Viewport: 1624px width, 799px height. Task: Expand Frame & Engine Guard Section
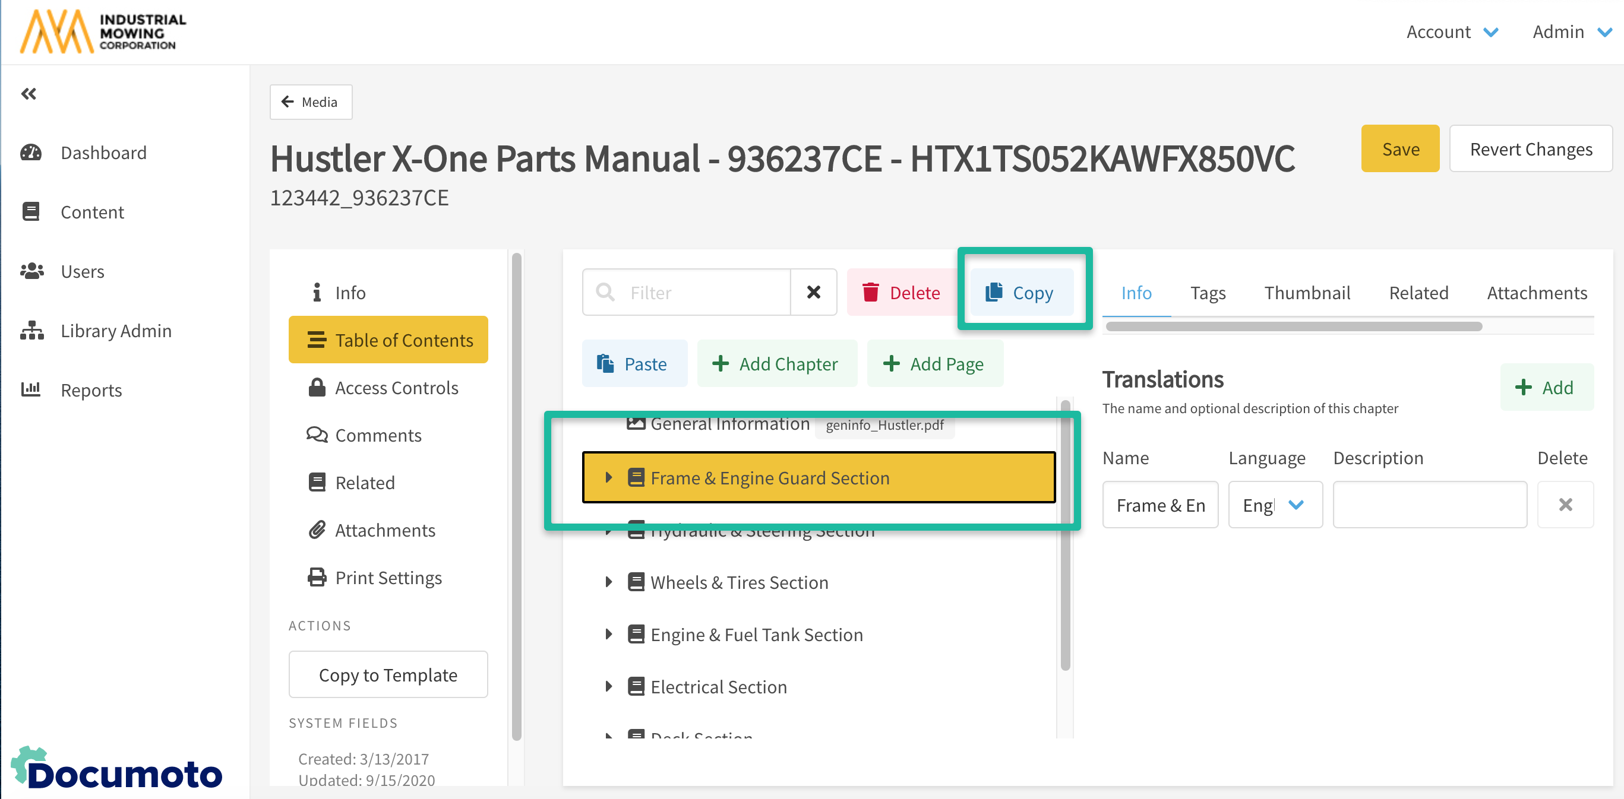(608, 478)
